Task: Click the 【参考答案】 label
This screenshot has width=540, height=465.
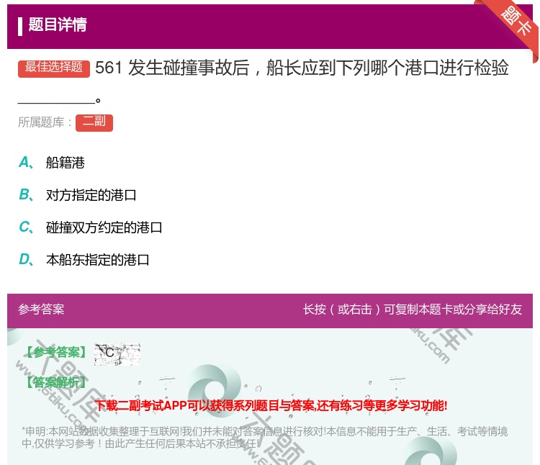Action: click(56, 352)
